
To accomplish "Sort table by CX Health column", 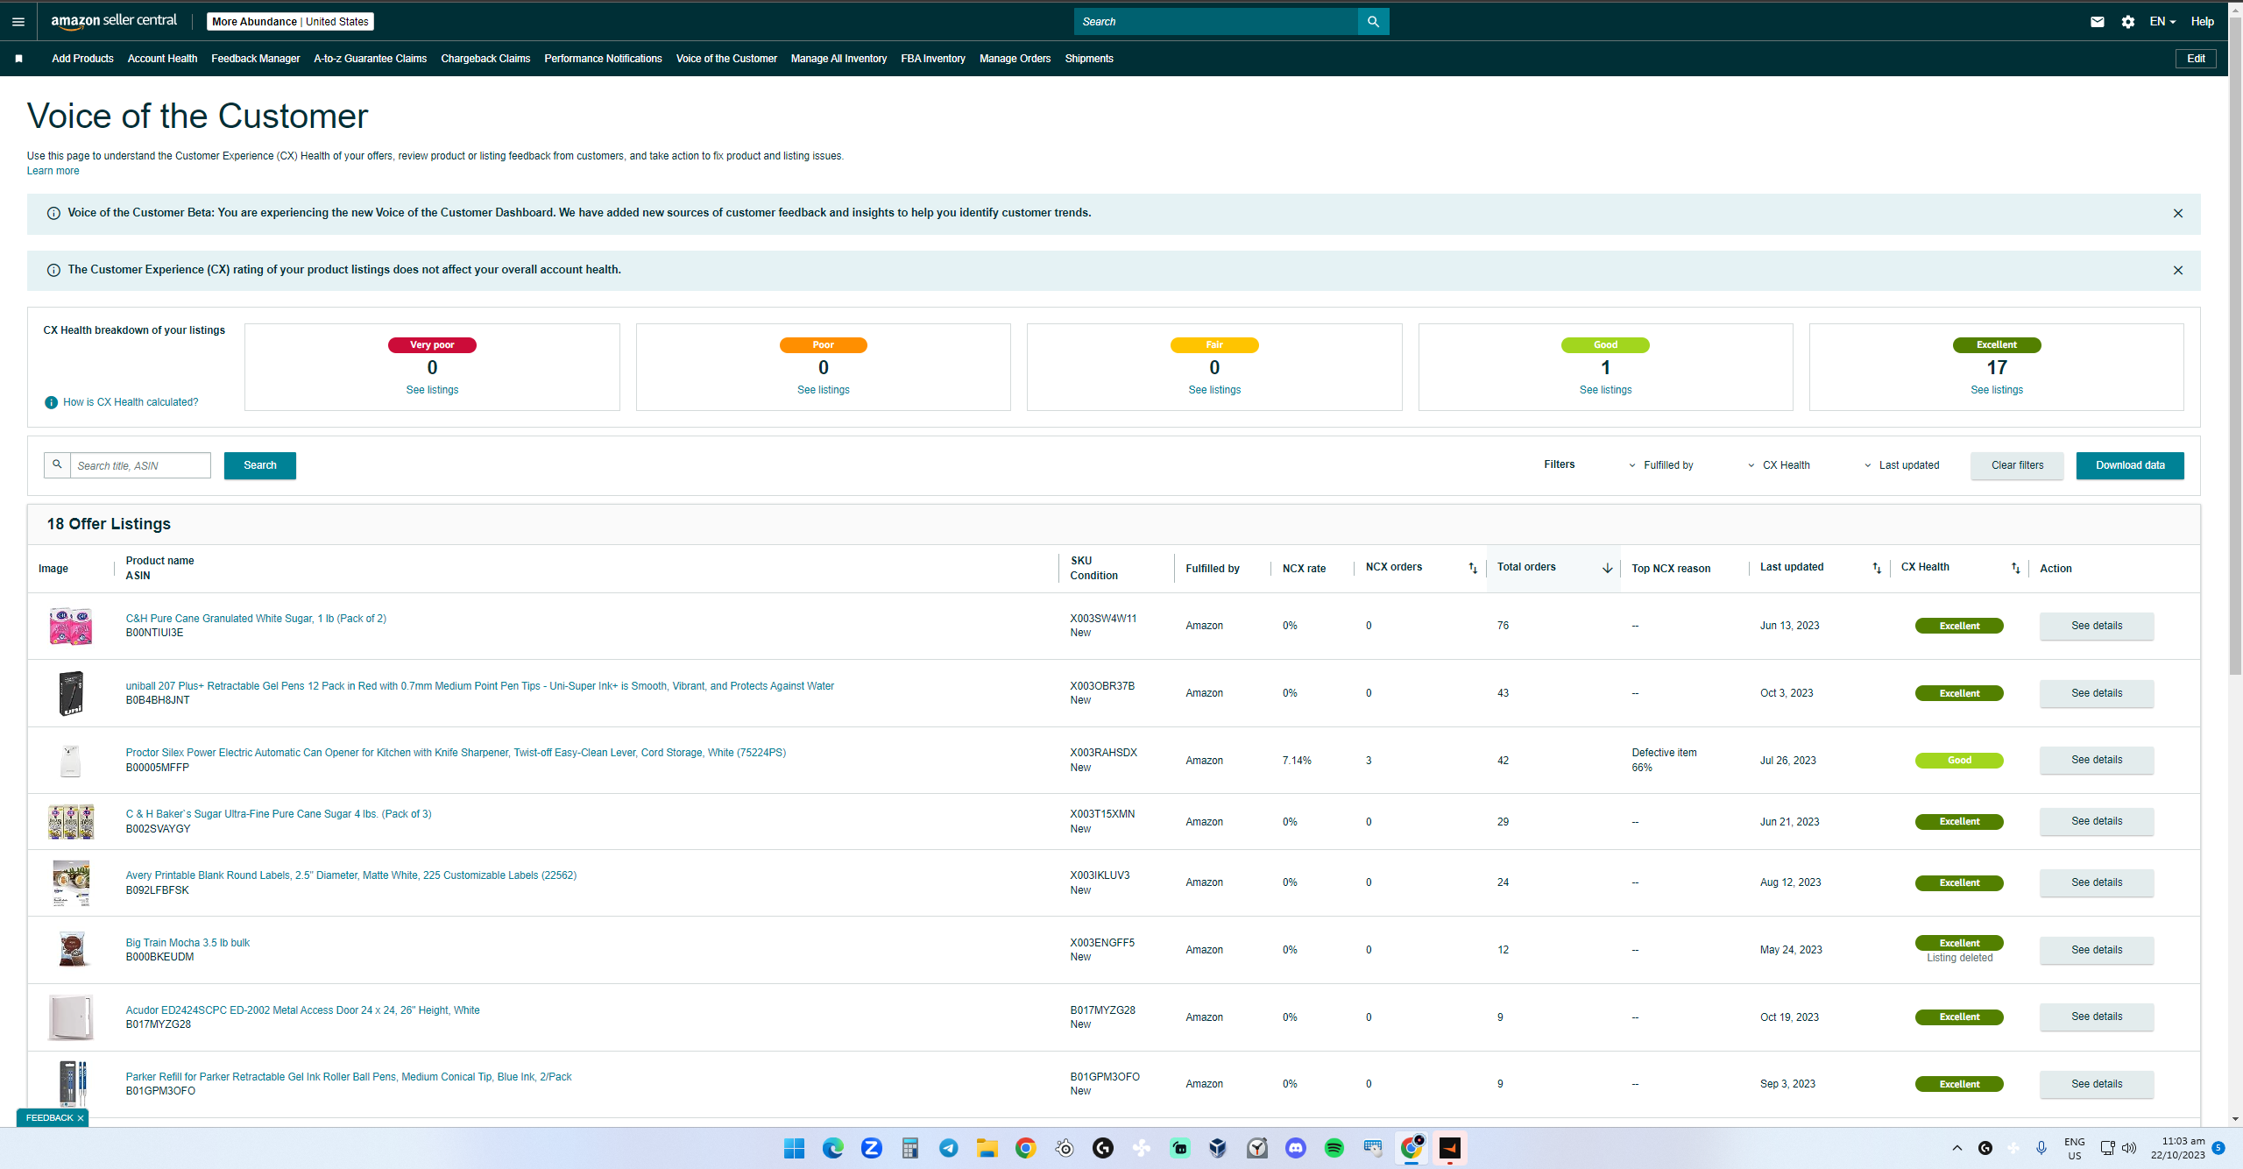I will 2016,568.
